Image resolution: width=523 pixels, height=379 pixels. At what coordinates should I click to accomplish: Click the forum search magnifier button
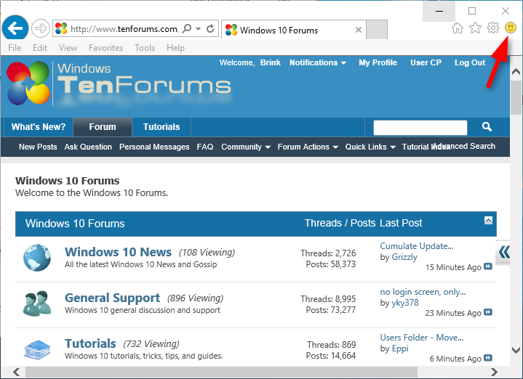click(487, 127)
